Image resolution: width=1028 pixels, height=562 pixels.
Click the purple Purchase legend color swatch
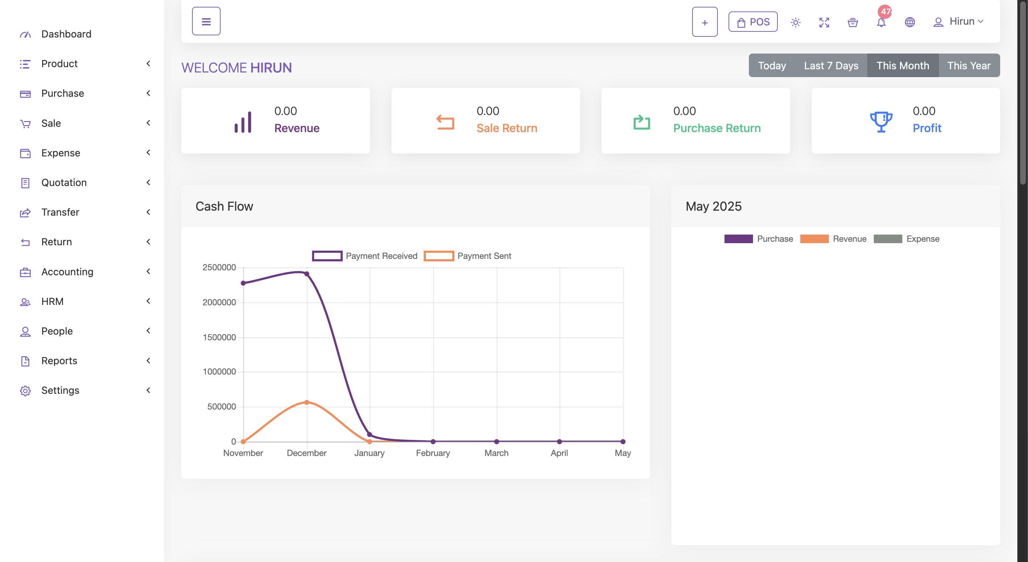tap(738, 239)
